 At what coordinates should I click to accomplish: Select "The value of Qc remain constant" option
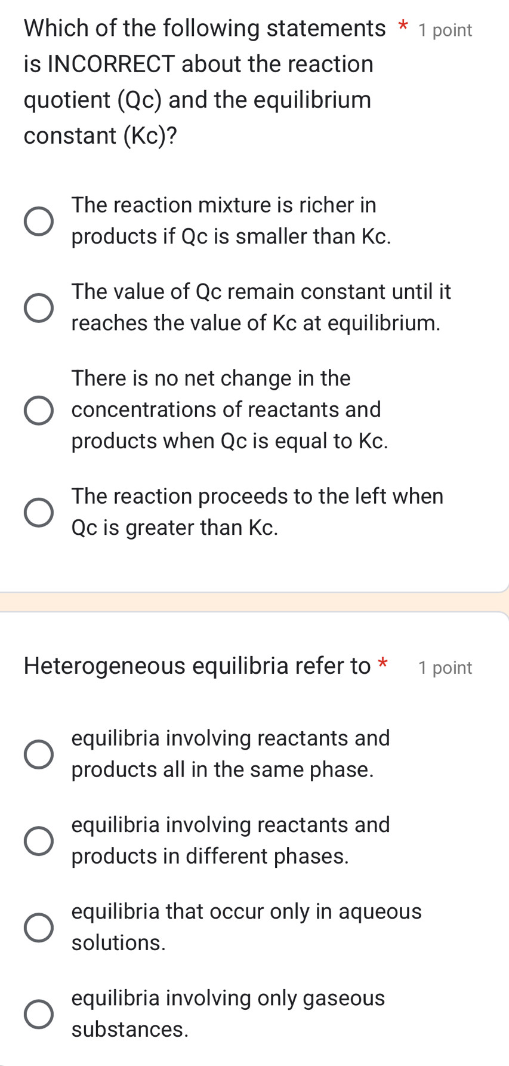click(x=38, y=307)
